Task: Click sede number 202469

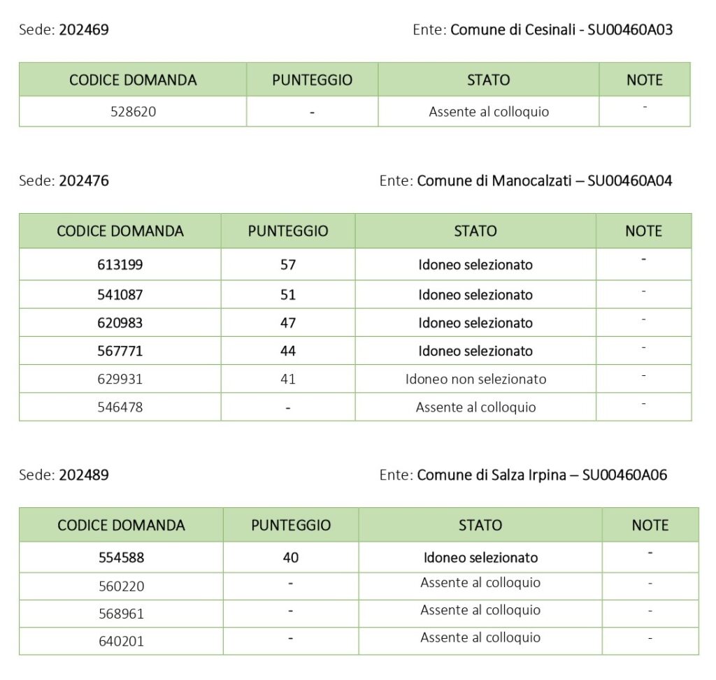Action: tap(84, 29)
